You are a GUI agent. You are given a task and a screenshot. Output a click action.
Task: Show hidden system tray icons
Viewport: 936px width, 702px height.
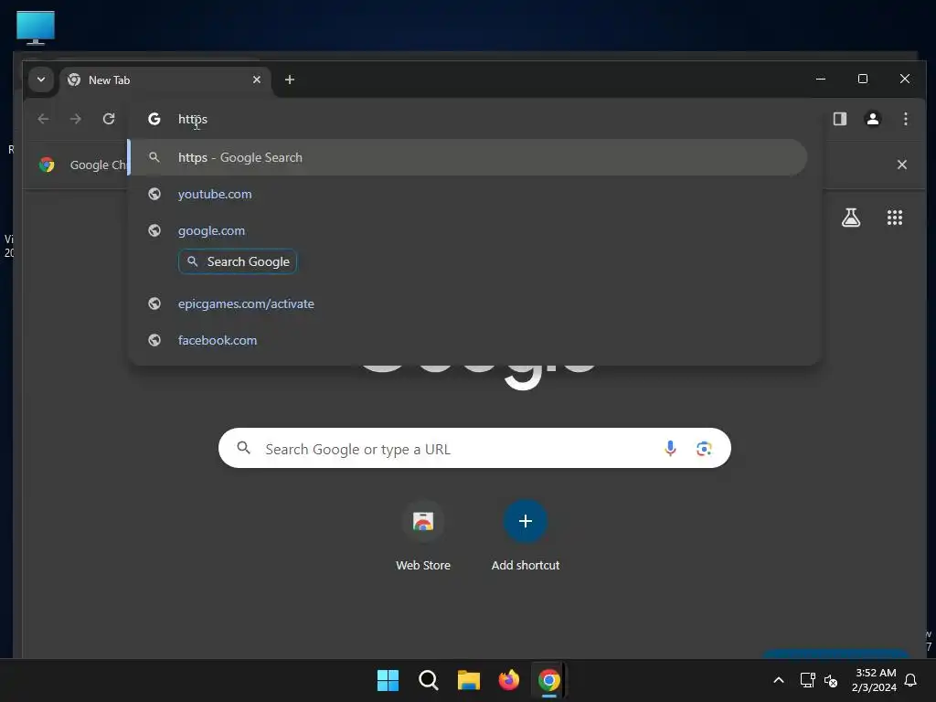(x=779, y=680)
